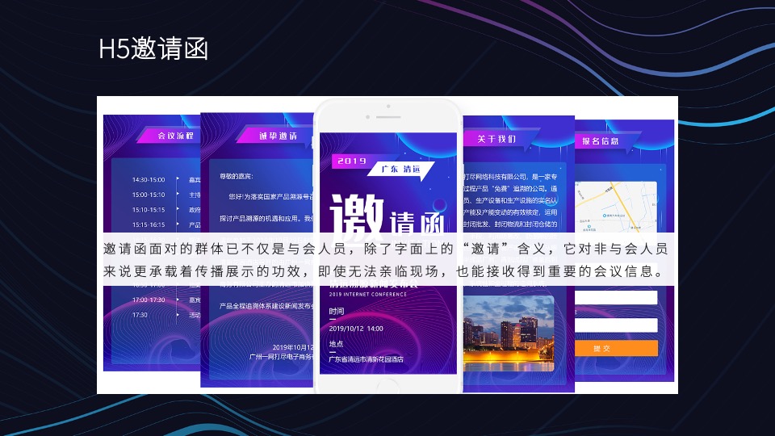Click the 15:10-15:15 schedule row

pyautogui.click(x=166, y=210)
